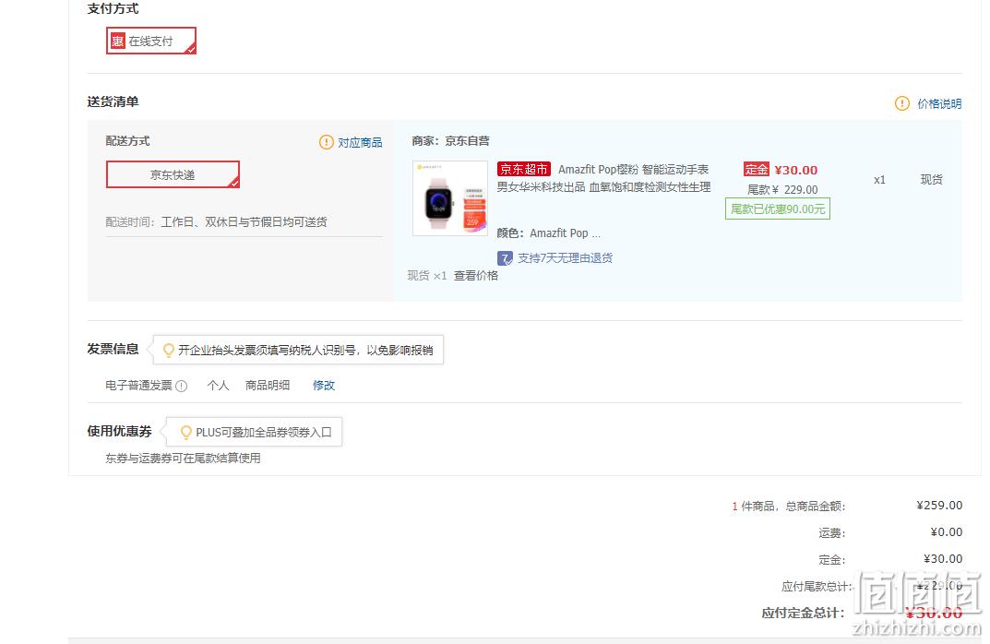Click the ¥30.00 deposit price
Screen dimensions: 990x644
796,170
